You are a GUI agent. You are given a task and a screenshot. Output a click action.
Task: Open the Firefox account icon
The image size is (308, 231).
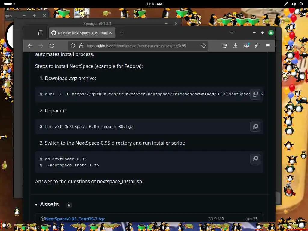pos(246,46)
